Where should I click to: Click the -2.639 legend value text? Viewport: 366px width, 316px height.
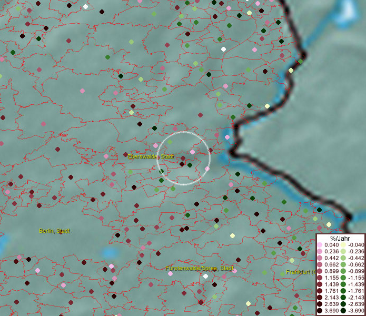point(355,304)
